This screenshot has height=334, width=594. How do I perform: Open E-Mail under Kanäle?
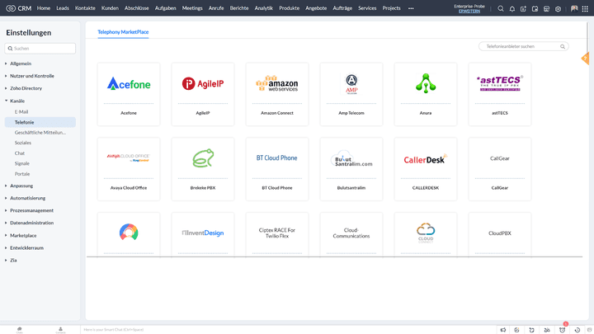(21, 111)
